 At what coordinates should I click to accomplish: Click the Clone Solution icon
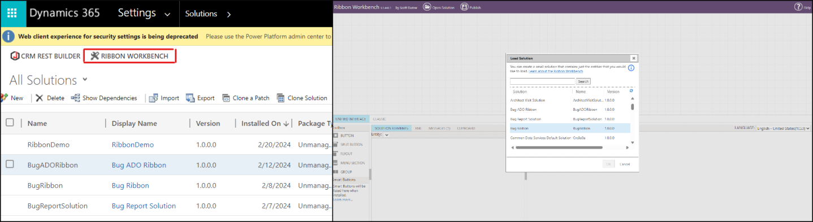tap(280, 98)
